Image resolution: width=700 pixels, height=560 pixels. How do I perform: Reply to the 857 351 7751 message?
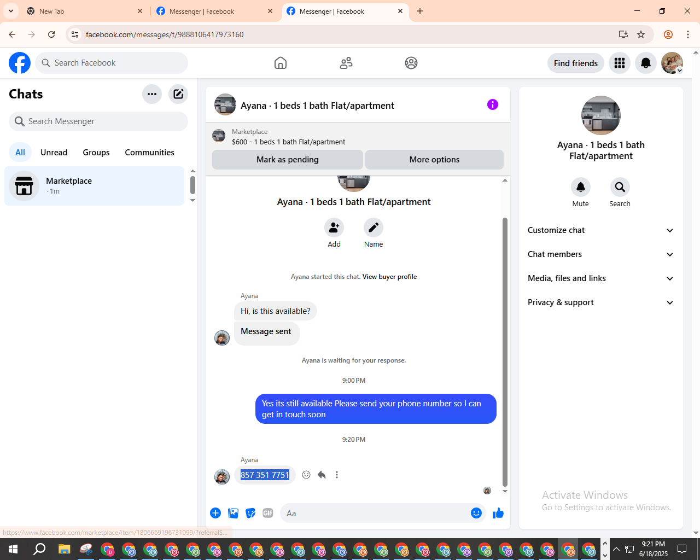(322, 475)
